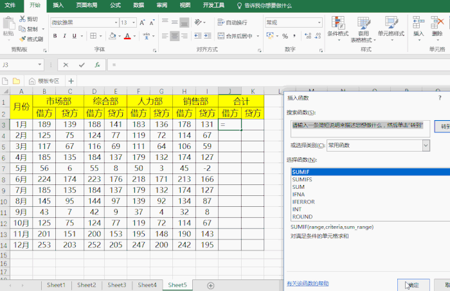Decrease indent icon
The width and height of the screenshot is (450, 291).
(x=198, y=36)
